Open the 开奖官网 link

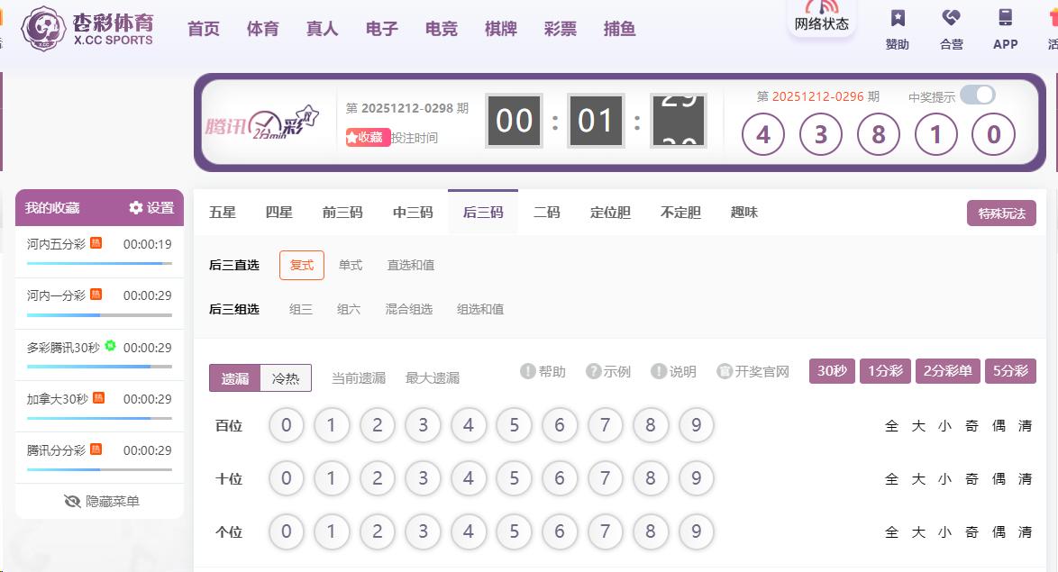753,371
